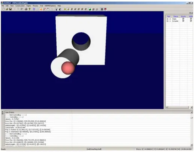Click the circular hole in the white block

pyautogui.click(x=81, y=41)
